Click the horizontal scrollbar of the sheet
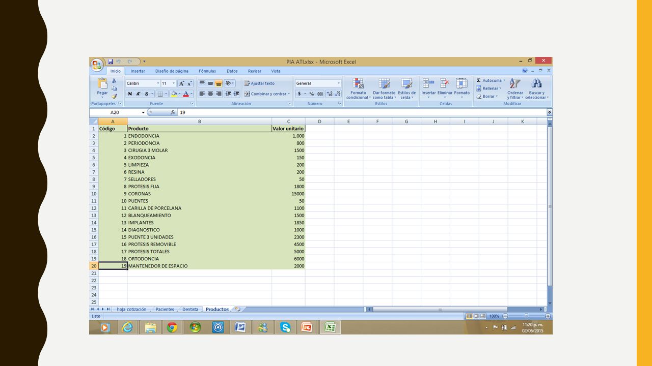The image size is (652, 366). point(440,309)
